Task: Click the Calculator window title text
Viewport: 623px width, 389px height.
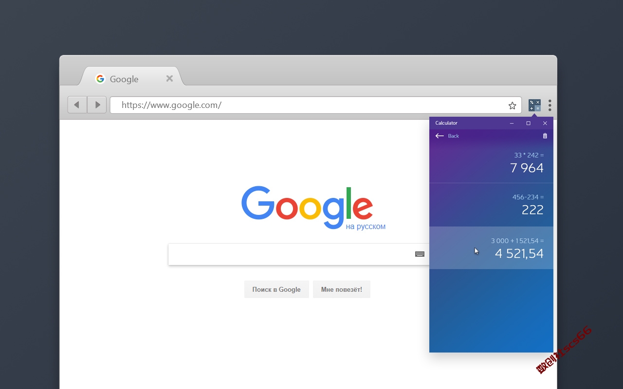Action: tap(446, 123)
